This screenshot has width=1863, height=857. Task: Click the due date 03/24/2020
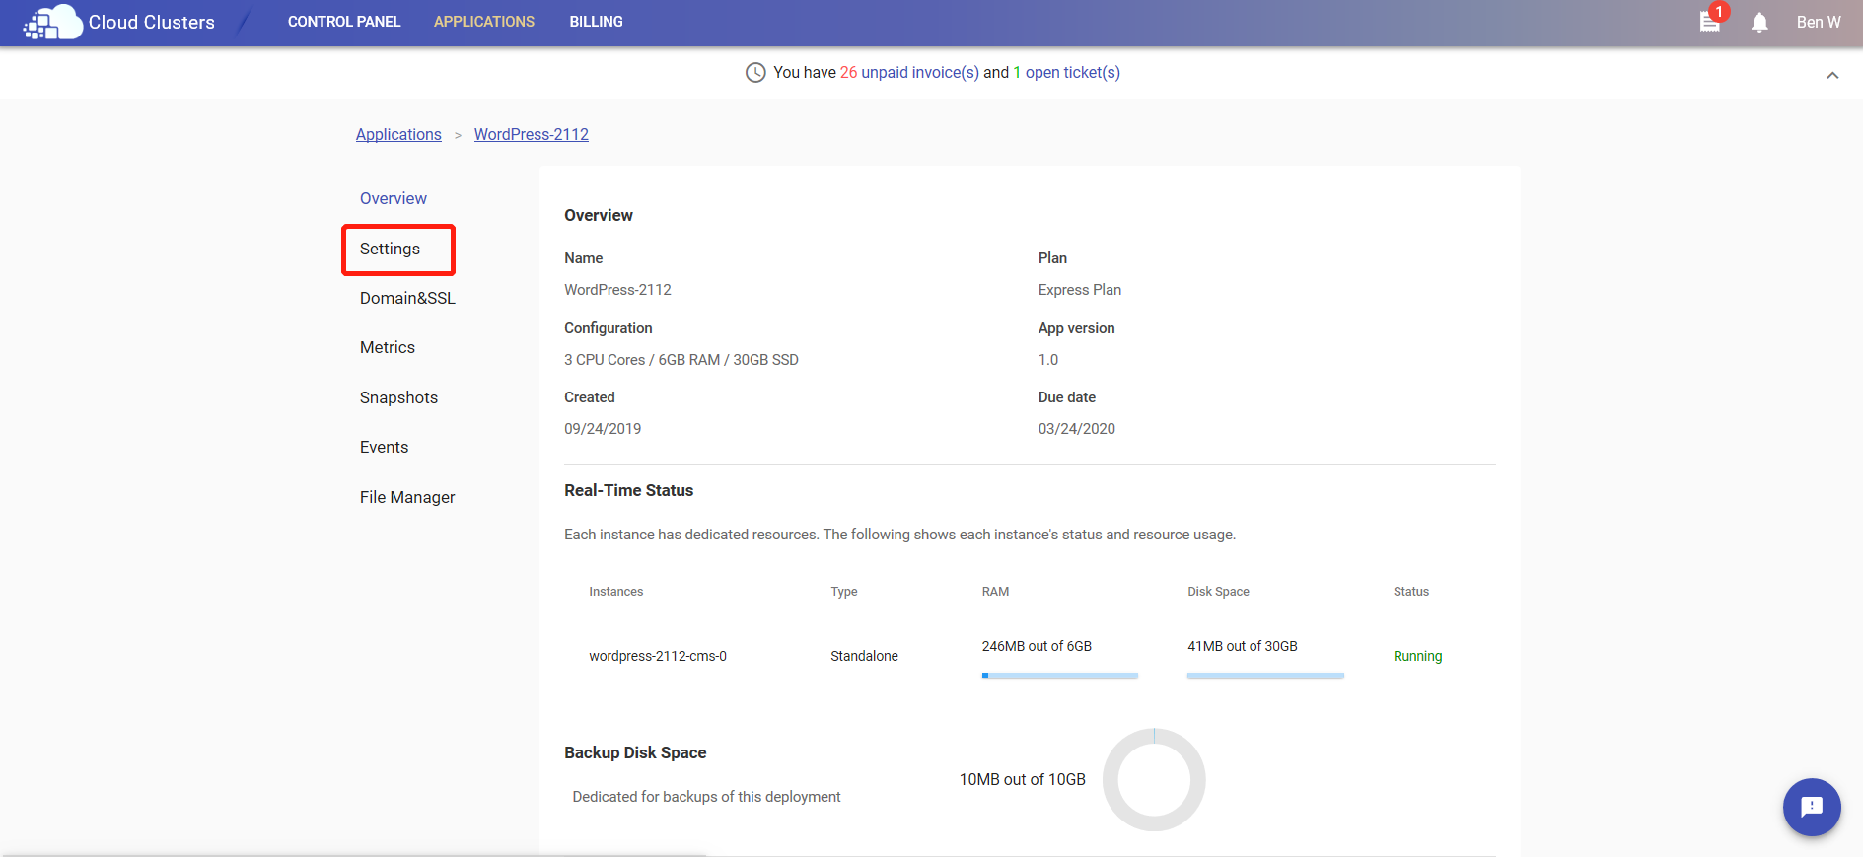1077,429
